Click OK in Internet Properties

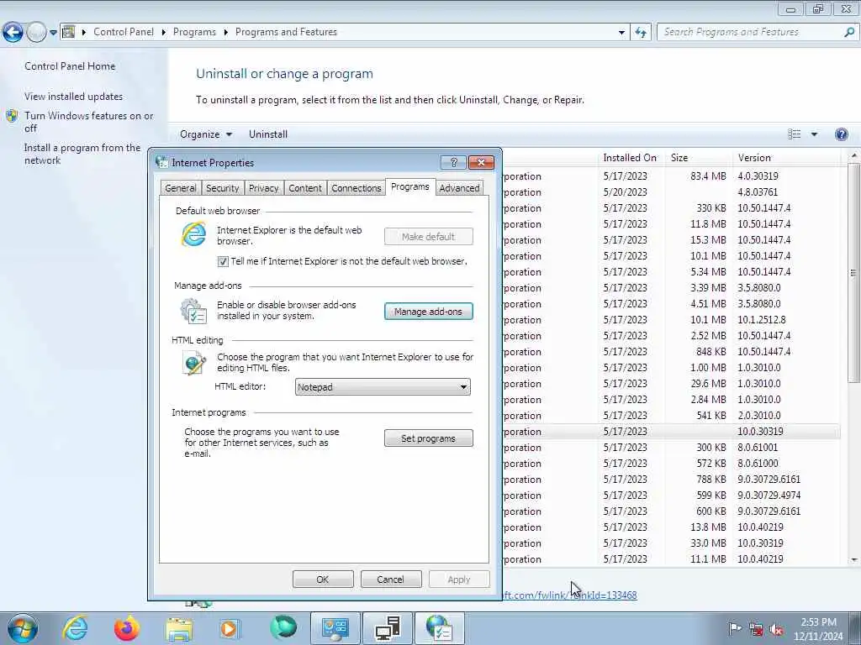coord(323,579)
